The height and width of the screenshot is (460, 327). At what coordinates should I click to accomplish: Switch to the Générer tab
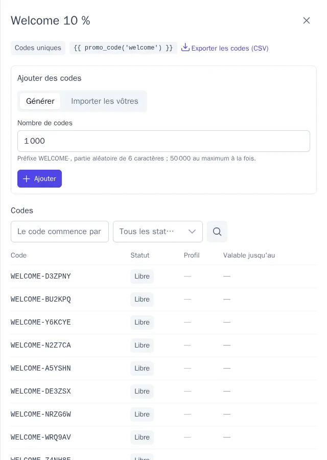(40, 101)
